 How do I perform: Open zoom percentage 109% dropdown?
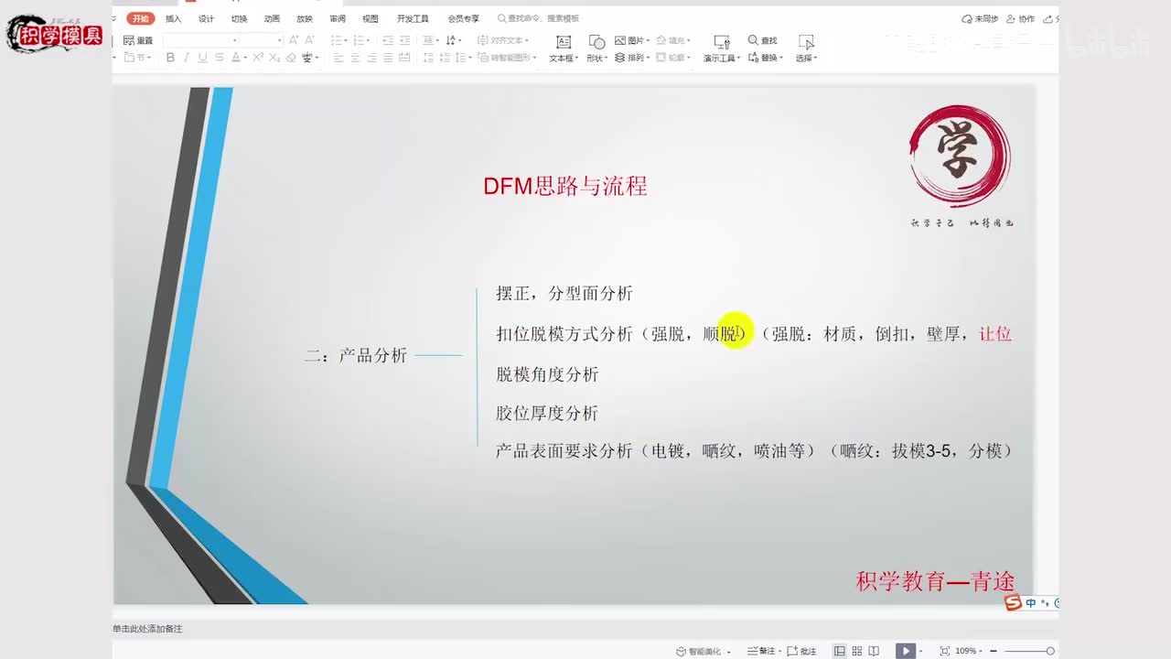[970, 651]
